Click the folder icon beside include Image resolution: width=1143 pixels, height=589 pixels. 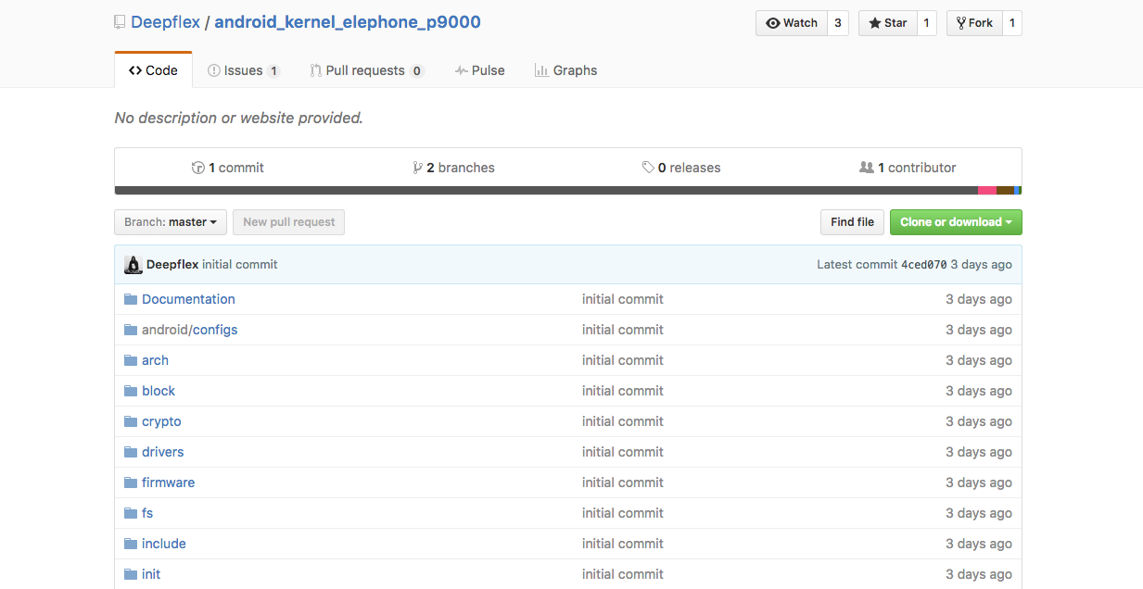(131, 544)
